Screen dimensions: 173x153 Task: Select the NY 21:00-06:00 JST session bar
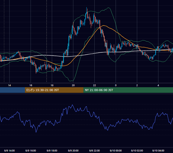[x=128, y=90]
